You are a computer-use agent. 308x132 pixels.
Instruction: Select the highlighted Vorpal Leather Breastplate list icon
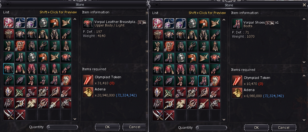(9, 68)
